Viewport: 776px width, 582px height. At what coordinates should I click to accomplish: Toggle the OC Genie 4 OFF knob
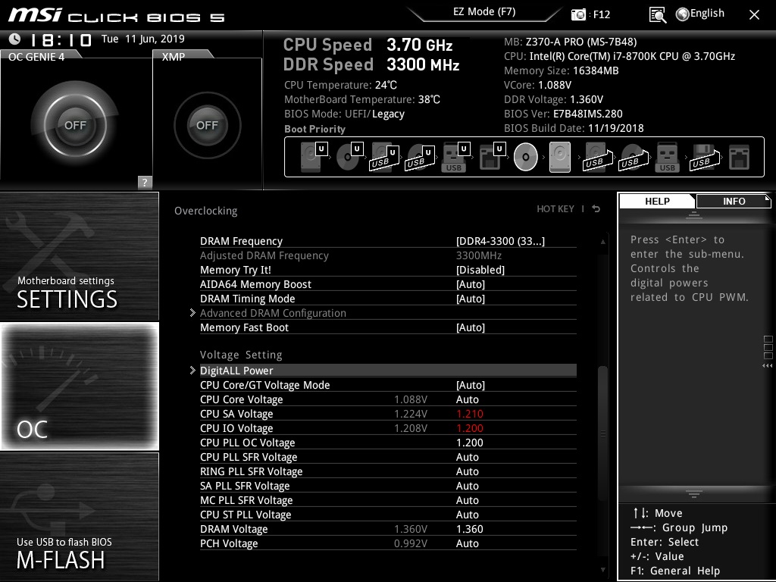[75, 125]
